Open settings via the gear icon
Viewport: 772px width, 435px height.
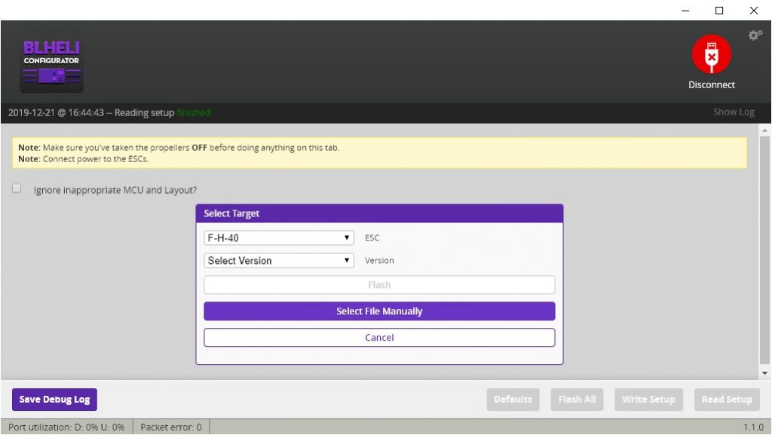pyautogui.click(x=755, y=35)
